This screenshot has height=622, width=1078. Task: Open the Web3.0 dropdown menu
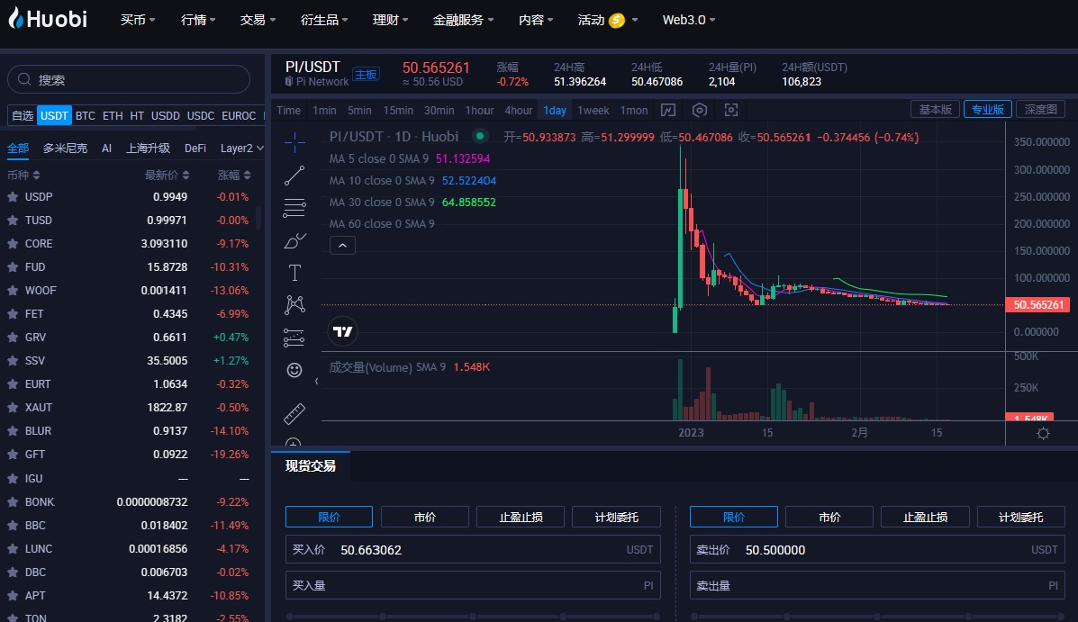688,20
